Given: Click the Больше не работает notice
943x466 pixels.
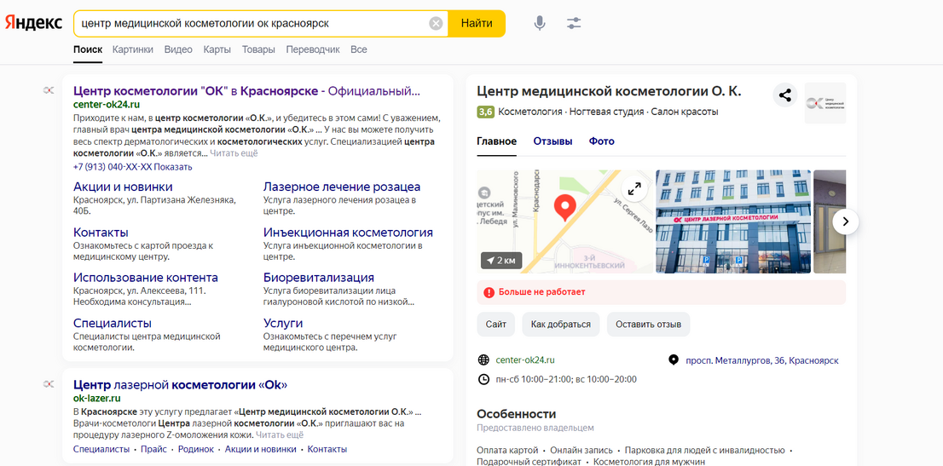Looking at the screenshot, I should (x=662, y=292).
